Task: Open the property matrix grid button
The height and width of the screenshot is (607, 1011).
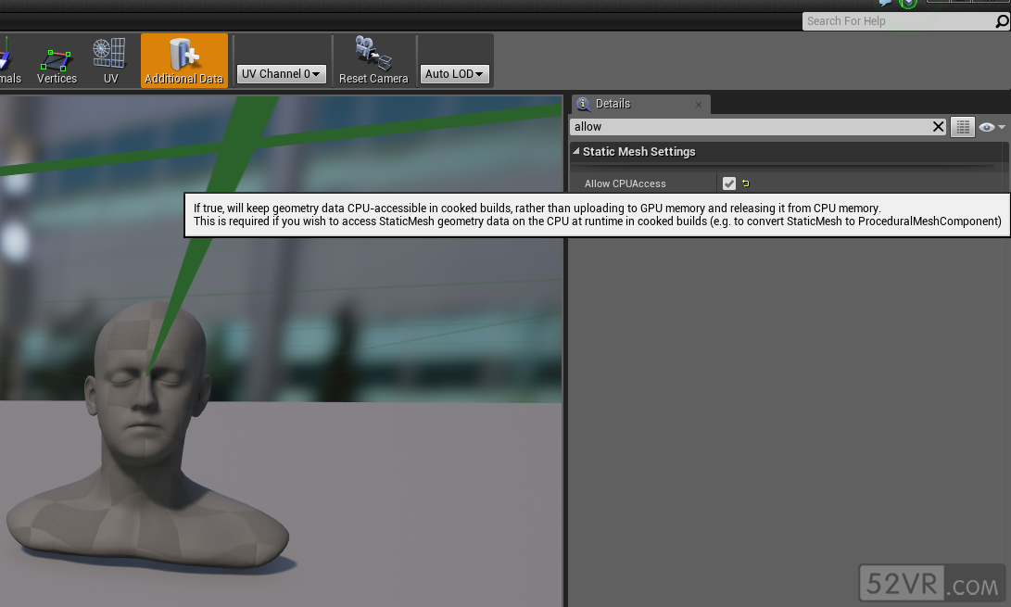Action: [x=963, y=127]
